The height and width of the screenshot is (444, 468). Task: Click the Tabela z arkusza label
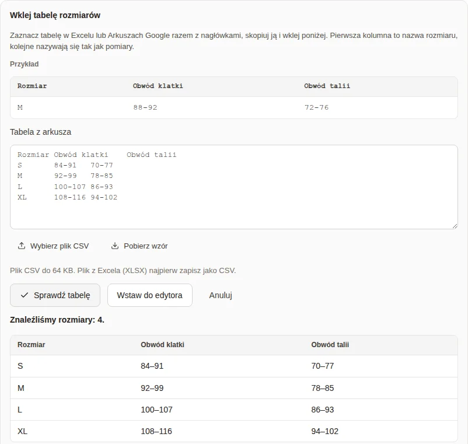(x=41, y=132)
